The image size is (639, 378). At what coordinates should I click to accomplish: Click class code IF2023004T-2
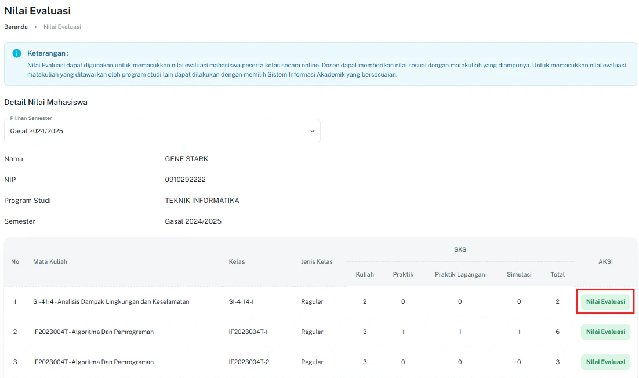249,362
